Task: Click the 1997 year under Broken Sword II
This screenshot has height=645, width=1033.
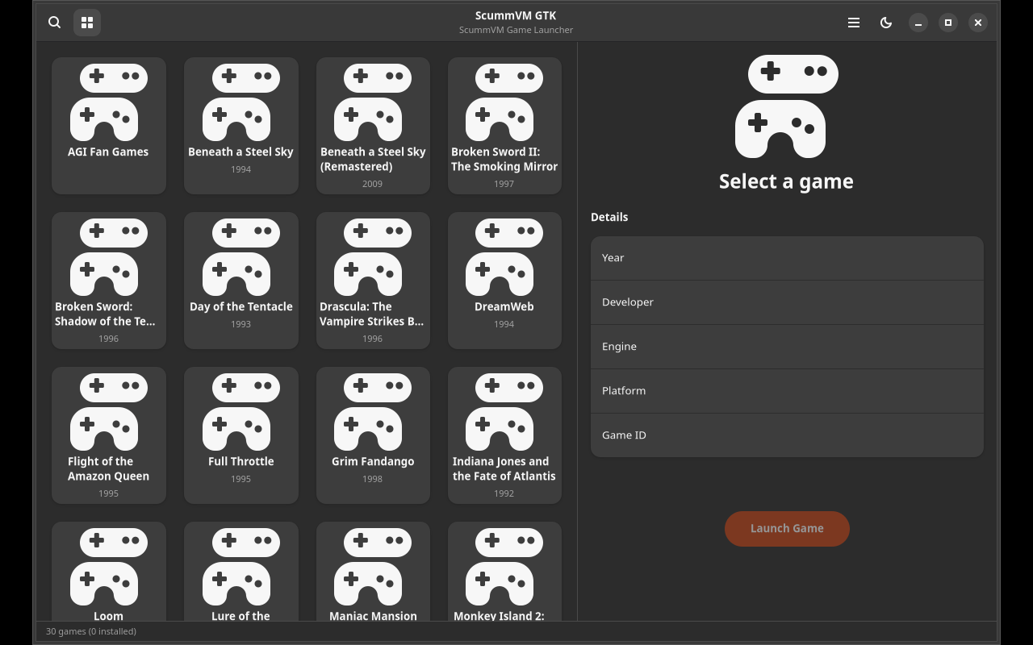Action: click(x=504, y=184)
